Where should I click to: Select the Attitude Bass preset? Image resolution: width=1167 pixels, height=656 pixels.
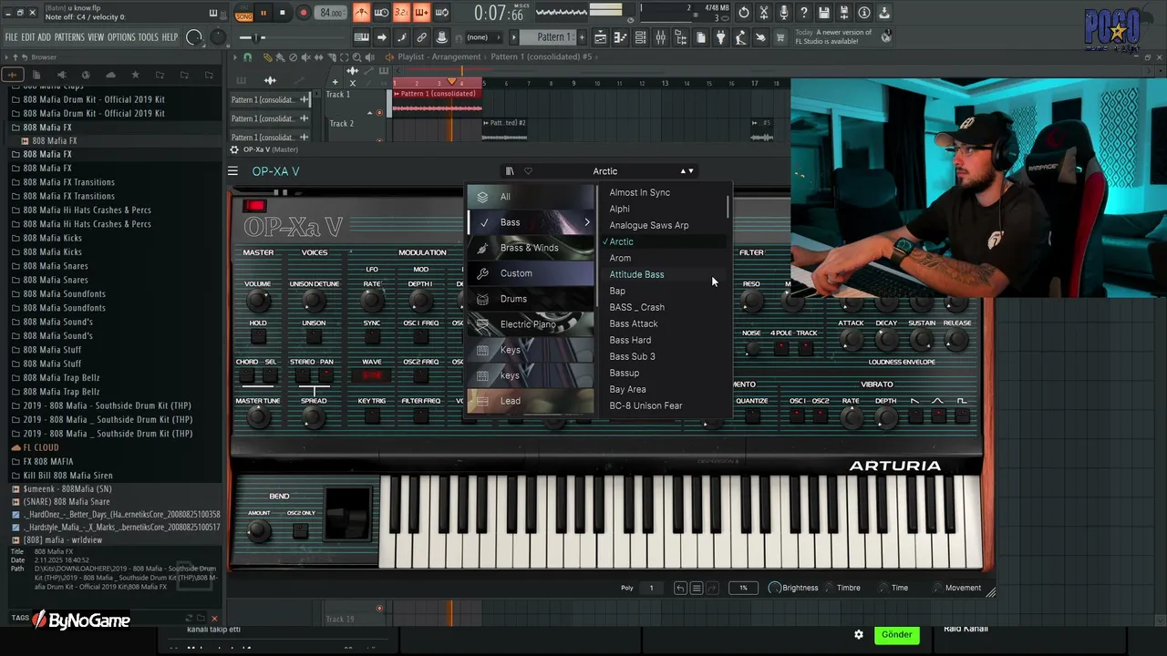pos(636,274)
